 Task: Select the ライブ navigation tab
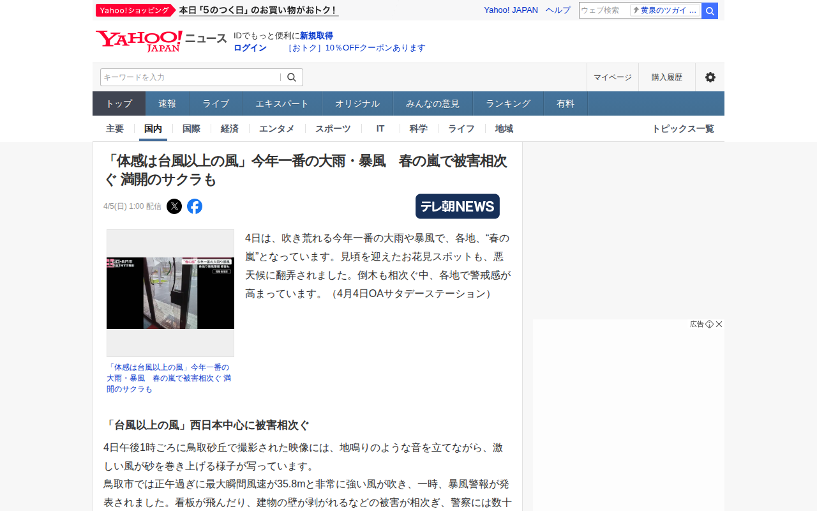tap(216, 103)
